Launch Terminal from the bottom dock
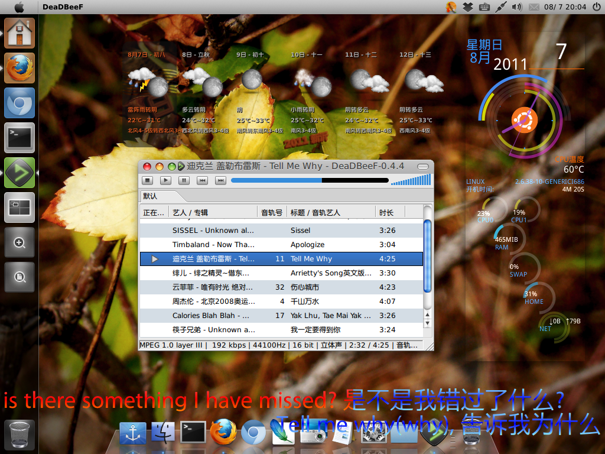The width and height of the screenshot is (605, 454). tap(193, 432)
